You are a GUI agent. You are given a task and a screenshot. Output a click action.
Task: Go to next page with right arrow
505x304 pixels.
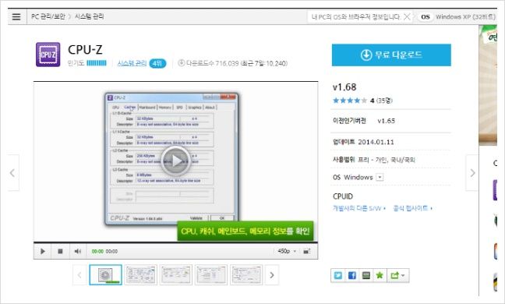[472, 173]
